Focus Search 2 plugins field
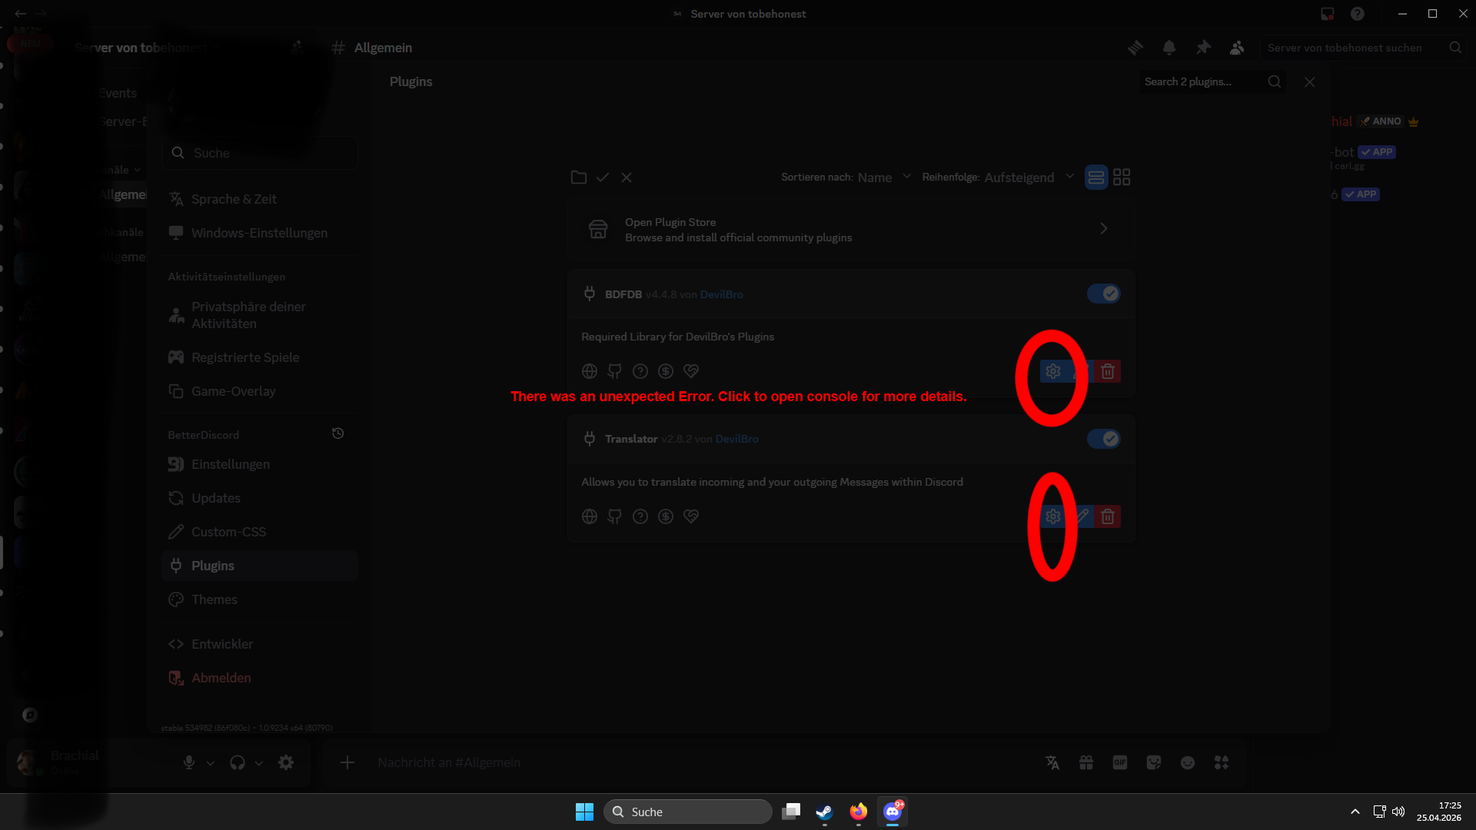This screenshot has width=1476, height=830. (1199, 81)
